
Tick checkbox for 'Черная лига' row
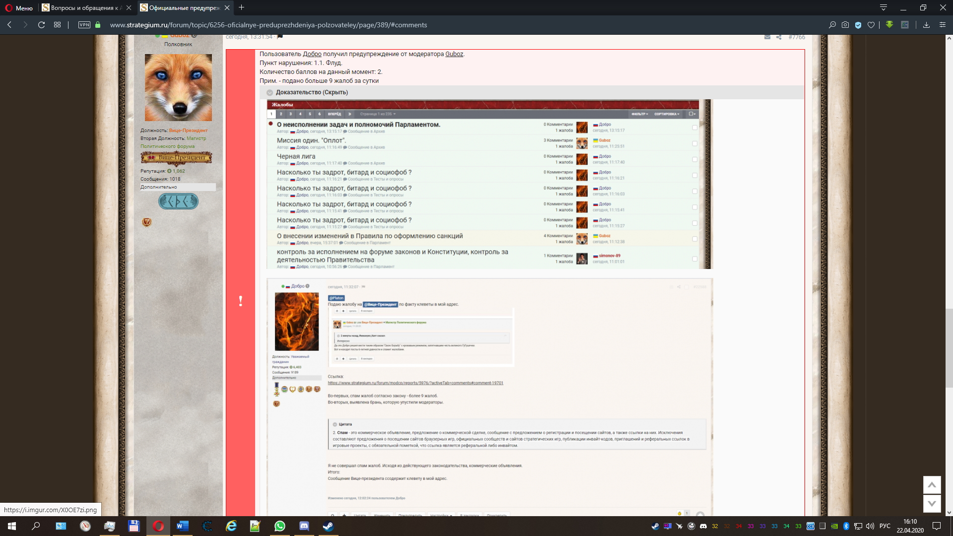tap(695, 159)
